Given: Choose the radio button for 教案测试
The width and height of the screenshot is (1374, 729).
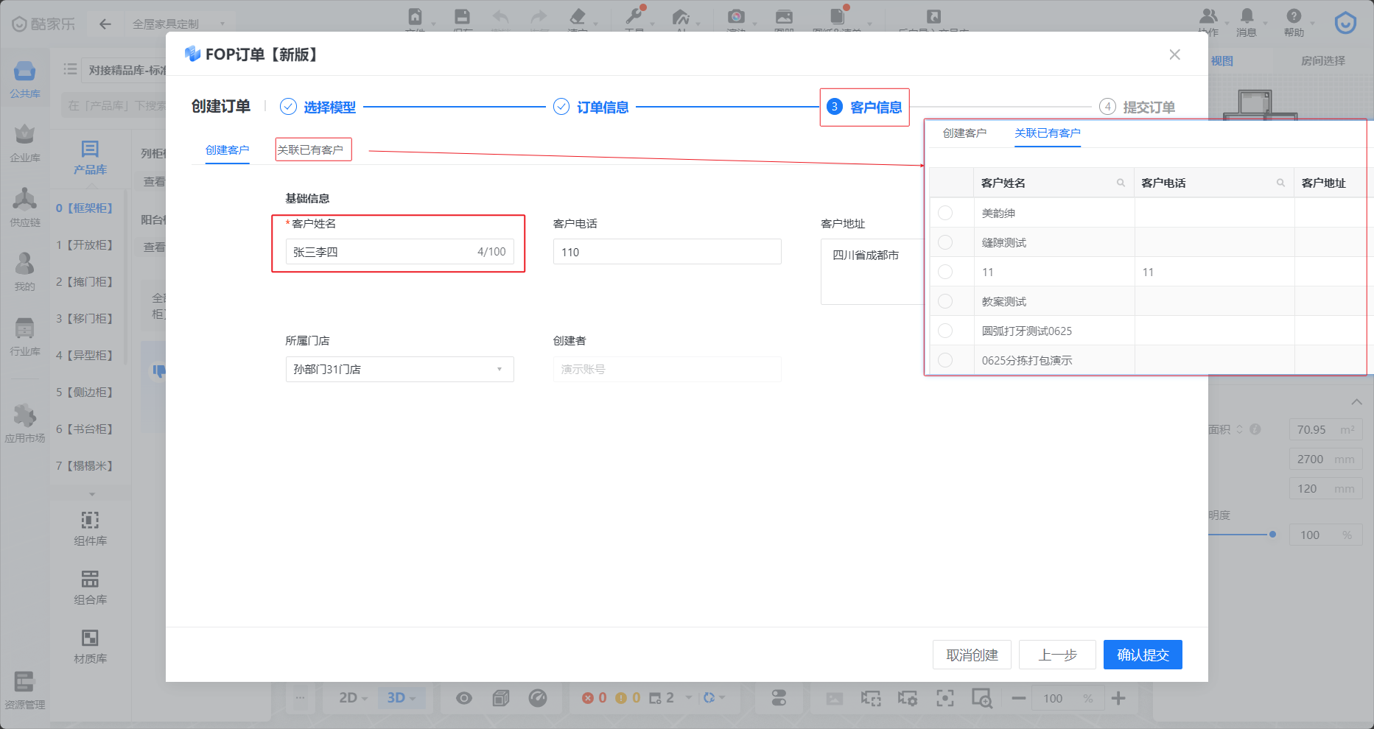Looking at the screenshot, I should point(945,302).
